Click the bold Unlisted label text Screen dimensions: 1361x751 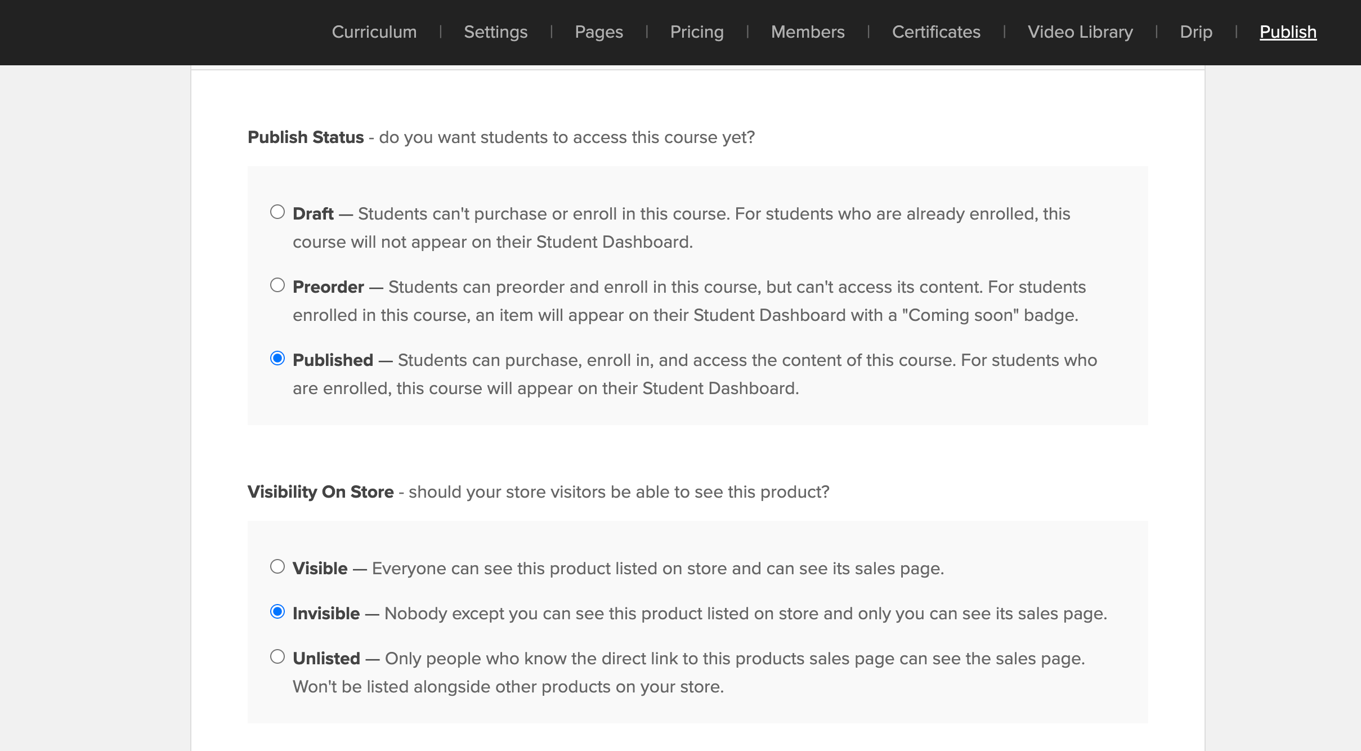click(x=326, y=659)
